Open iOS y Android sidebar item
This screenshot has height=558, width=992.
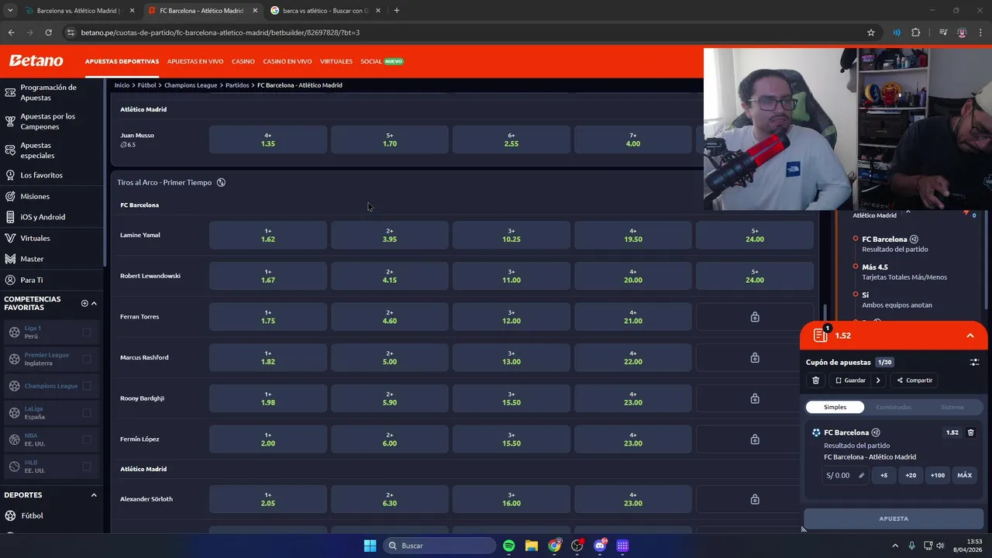(43, 217)
